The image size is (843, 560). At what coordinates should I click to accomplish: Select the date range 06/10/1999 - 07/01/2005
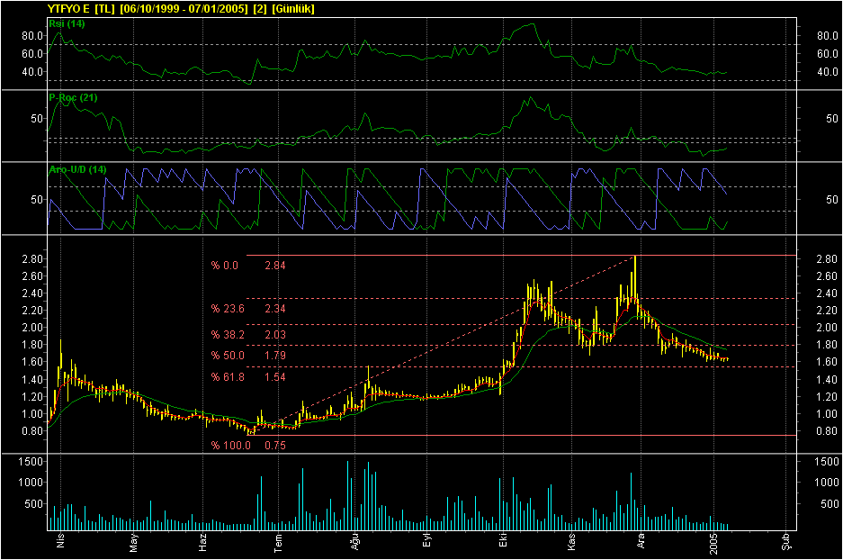[x=184, y=9]
